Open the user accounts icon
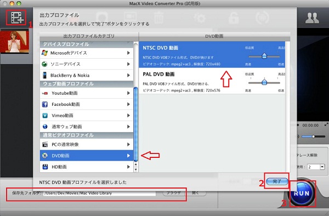Image resolution: width=329 pixels, height=216 pixels. [312, 18]
